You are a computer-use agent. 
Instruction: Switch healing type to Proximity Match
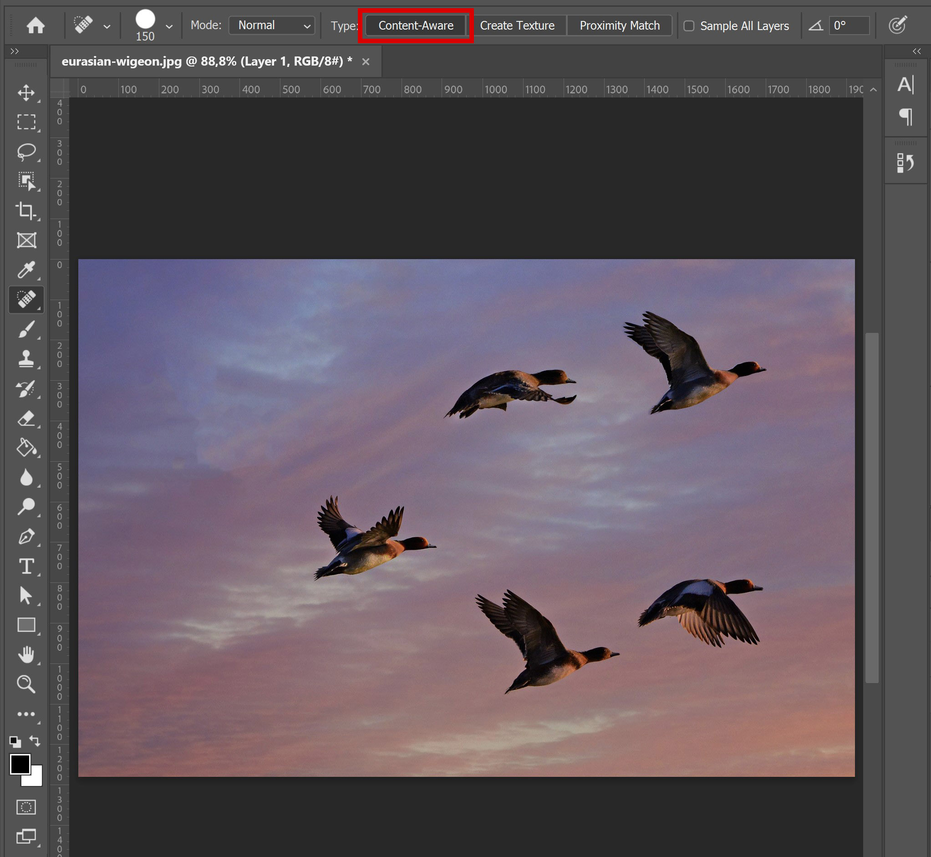click(620, 26)
